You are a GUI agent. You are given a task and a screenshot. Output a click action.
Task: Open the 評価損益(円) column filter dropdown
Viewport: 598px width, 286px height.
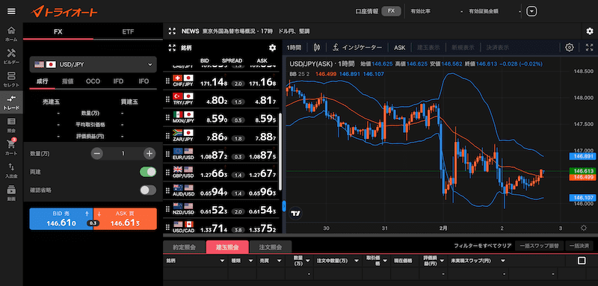[x=442, y=261]
